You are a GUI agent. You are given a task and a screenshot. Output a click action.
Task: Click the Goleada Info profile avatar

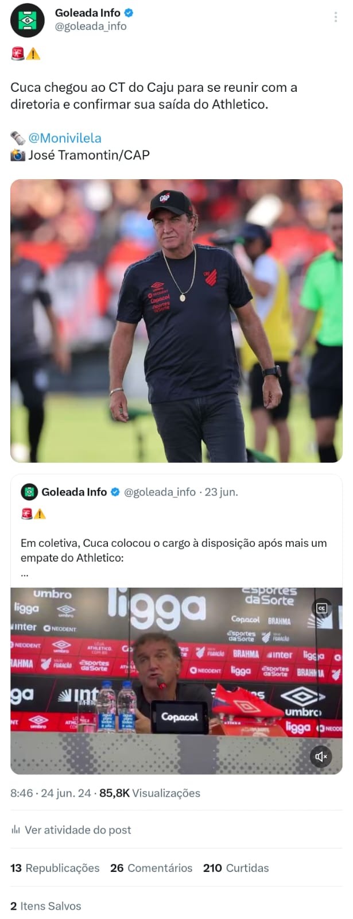point(28,20)
